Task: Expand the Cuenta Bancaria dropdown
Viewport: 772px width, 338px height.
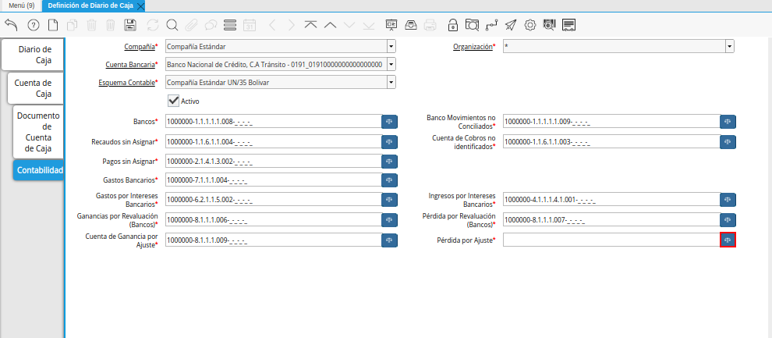Action: 391,65
